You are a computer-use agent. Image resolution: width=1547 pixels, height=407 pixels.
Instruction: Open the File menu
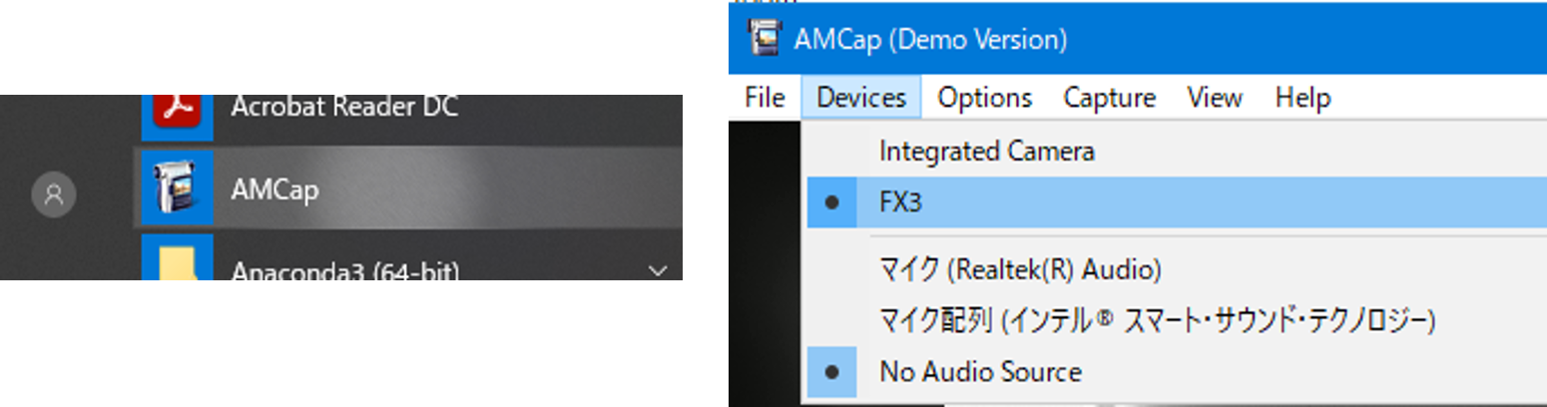tap(766, 98)
